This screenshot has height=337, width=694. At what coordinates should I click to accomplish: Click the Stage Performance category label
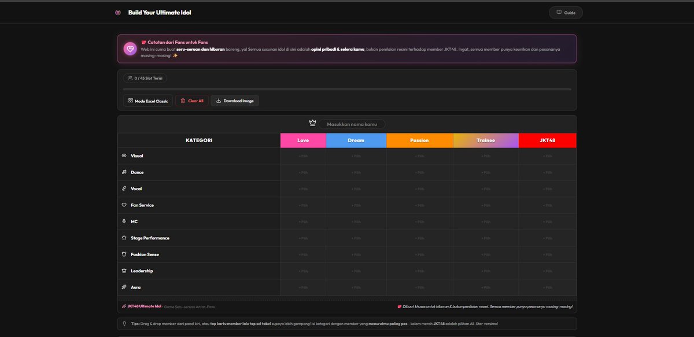tap(150, 238)
